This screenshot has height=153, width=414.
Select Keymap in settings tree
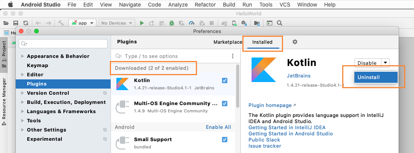point(38,66)
